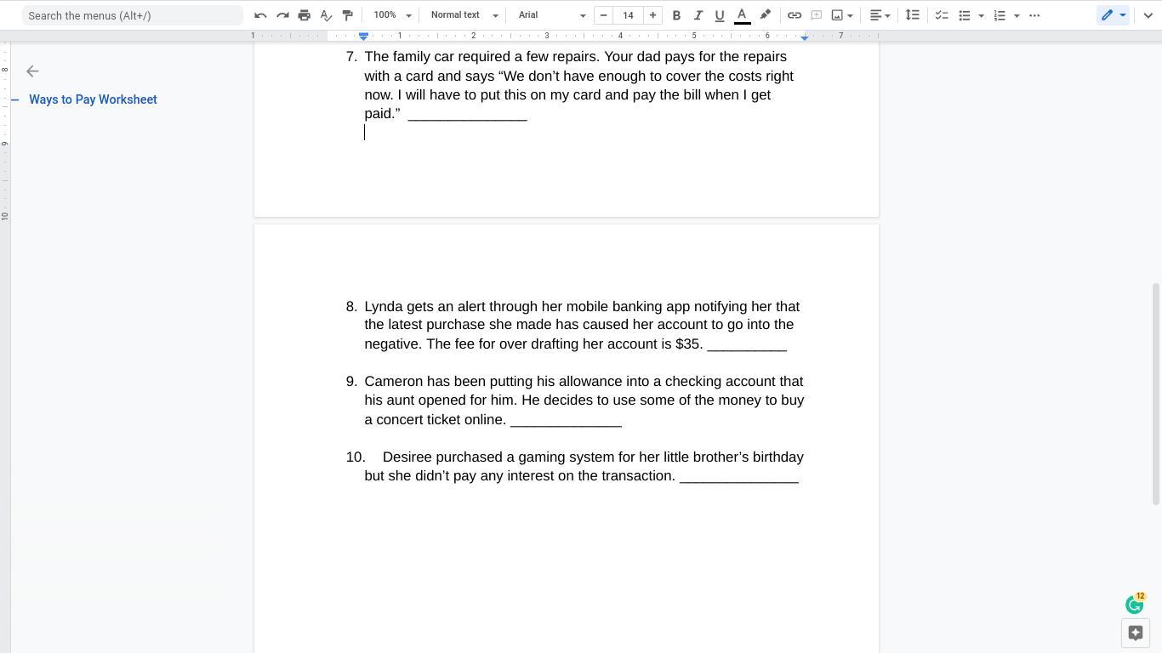Image resolution: width=1162 pixels, height=653 pixels.
Task: Jump to Ways to Pay Worksheet heading
Action: [93, 99]
